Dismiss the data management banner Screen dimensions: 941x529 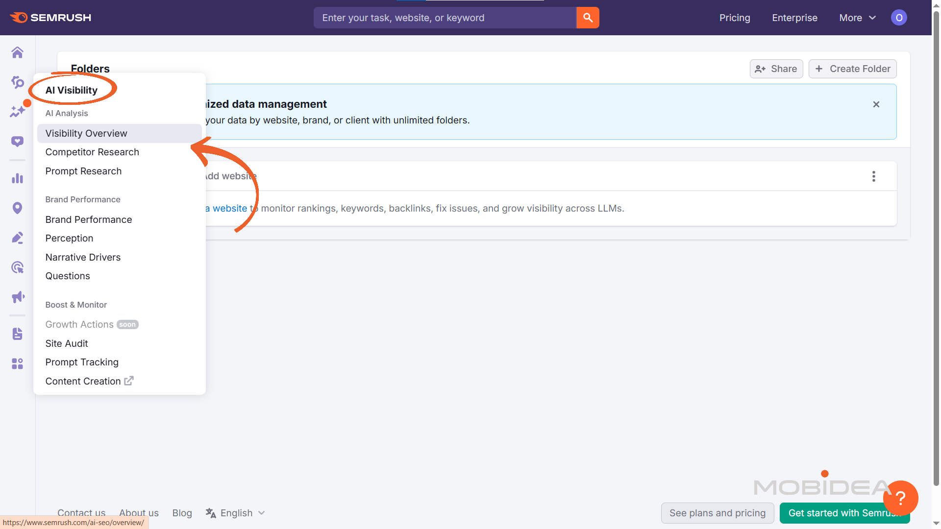(876, 104)
